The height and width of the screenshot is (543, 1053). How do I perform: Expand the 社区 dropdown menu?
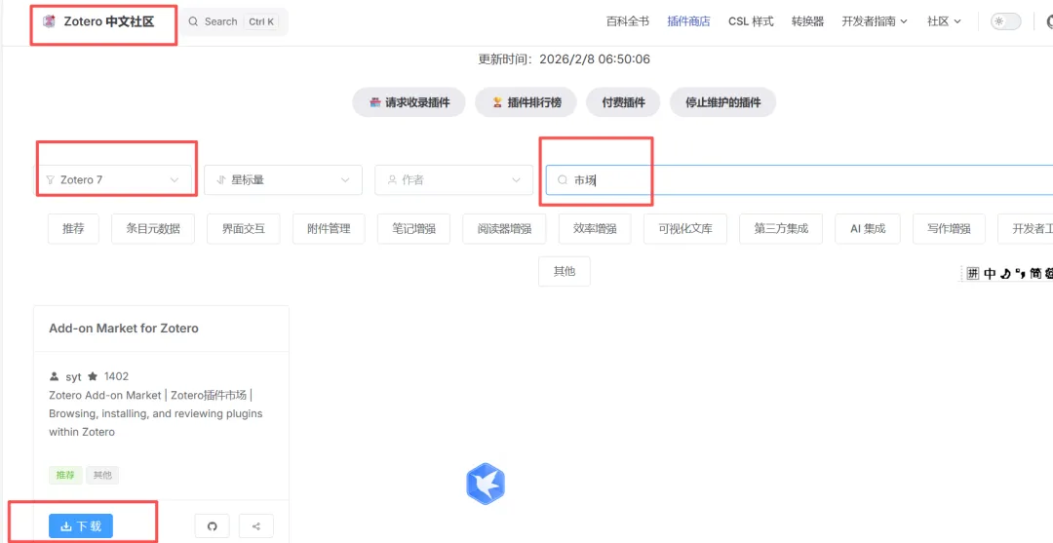[x=944, y=21]
